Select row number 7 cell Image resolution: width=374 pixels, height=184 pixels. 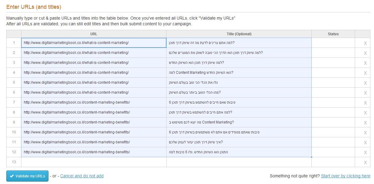pyautogui.click(x=14, y=102)
